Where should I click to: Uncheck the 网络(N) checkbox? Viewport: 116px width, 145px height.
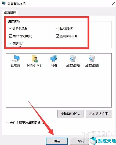(x=10, y=44)
